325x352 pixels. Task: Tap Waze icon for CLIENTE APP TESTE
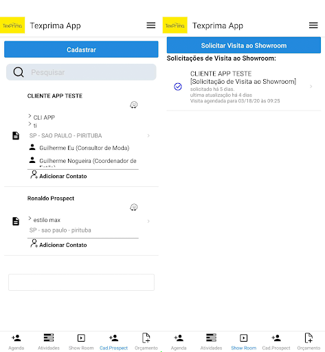coord(134,104)
